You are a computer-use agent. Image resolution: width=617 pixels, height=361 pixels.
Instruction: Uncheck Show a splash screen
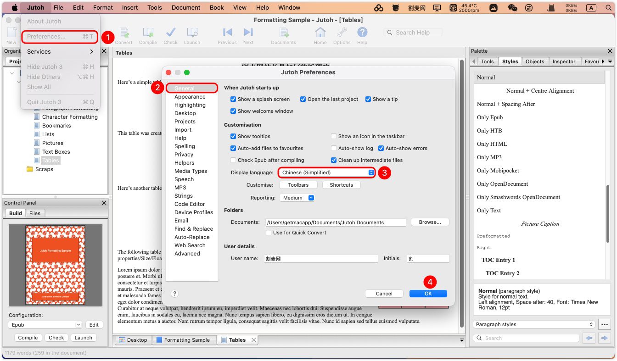234,99
